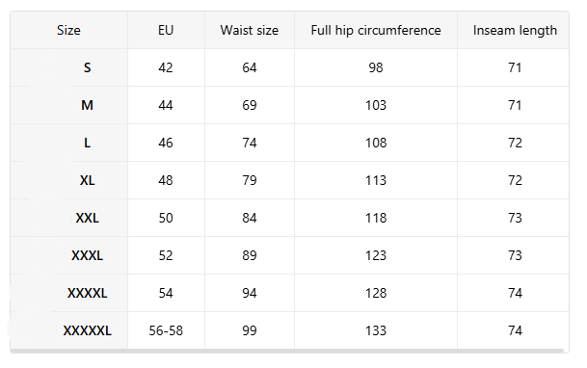Viewport: 587px width, 368px height.
Task: Select the S size row label
Action: click(87, 67)
